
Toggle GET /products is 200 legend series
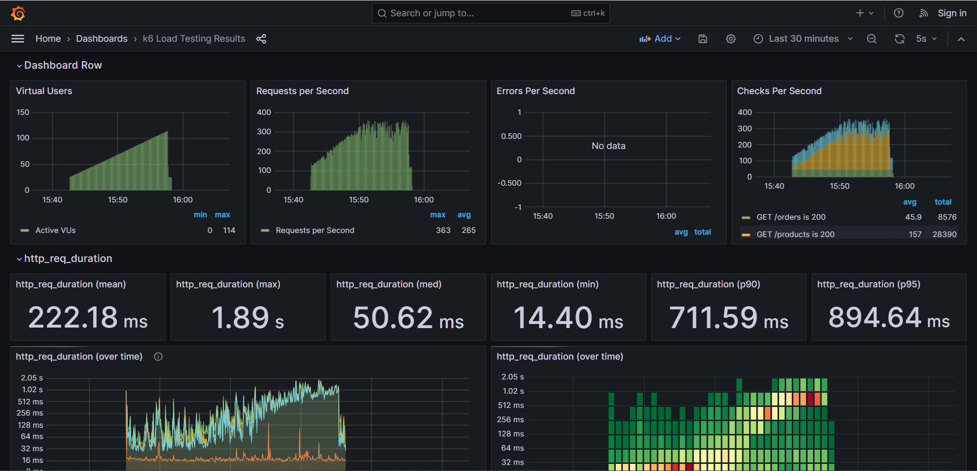click(x=795, y=234)
